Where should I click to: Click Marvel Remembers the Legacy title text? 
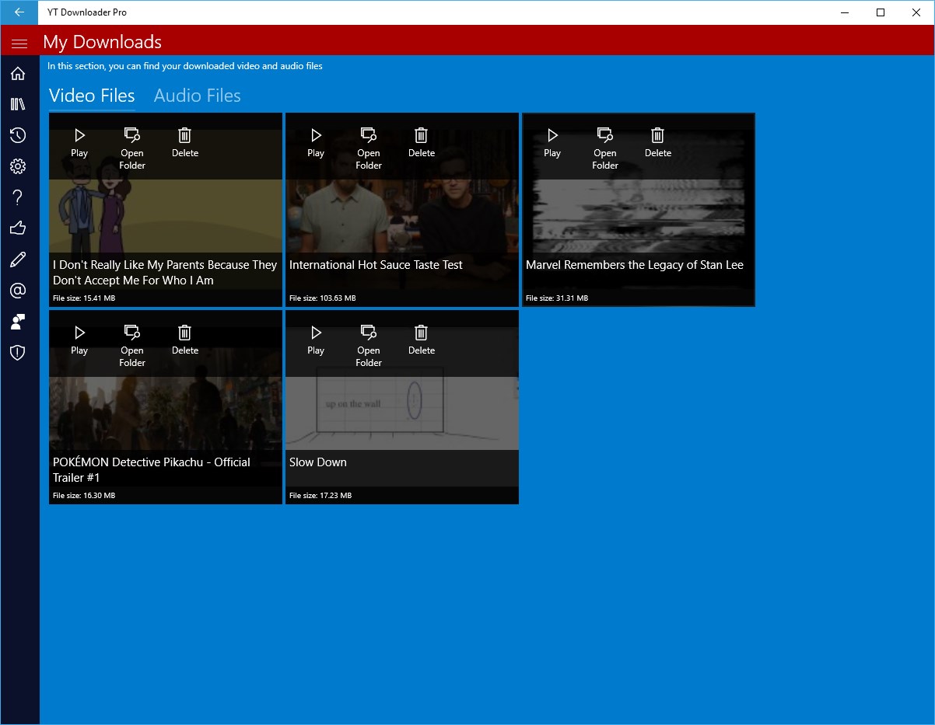(635, 265)
